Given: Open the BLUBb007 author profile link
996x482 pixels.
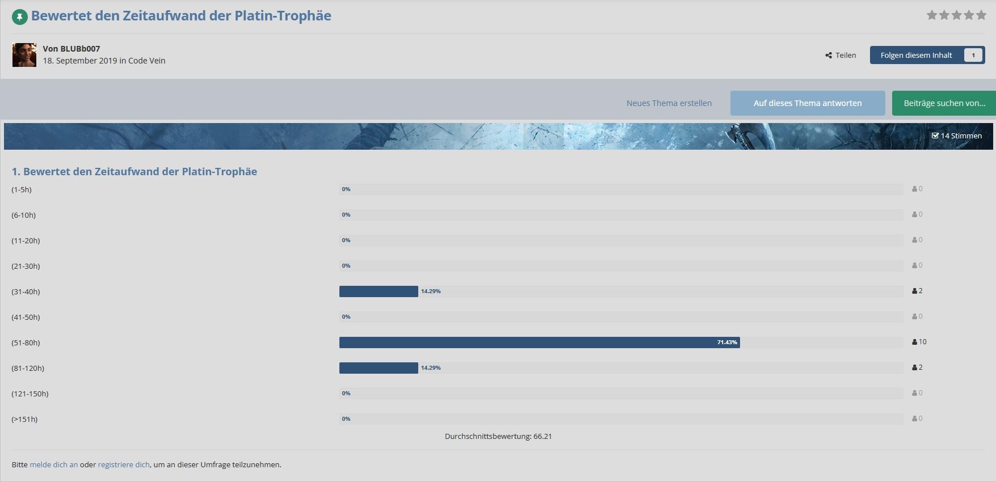Looking at the screenshot, I should (x=79, y=49).
